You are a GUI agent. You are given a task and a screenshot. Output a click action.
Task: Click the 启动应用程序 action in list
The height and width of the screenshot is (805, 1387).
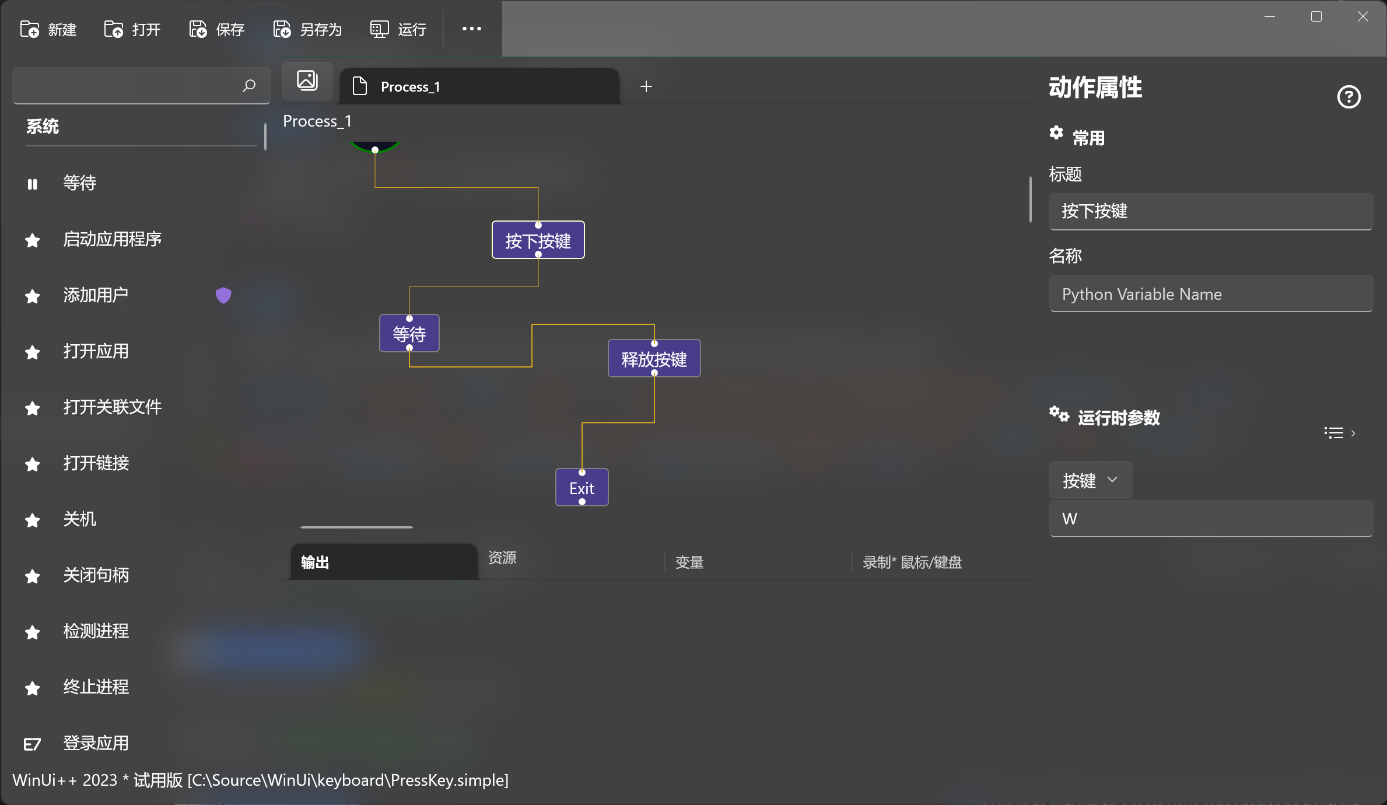(113, 239)
